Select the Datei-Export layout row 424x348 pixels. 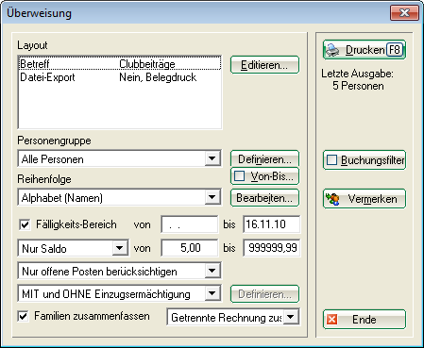120,77
